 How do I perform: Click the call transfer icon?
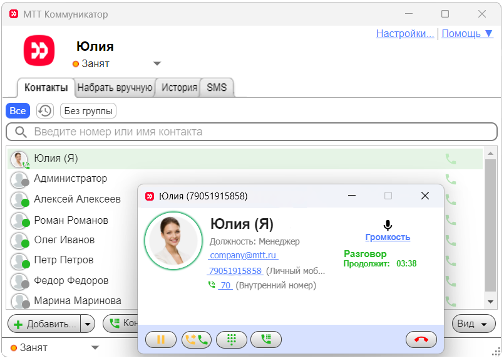point(197,340)
